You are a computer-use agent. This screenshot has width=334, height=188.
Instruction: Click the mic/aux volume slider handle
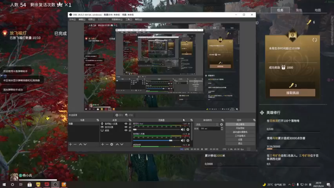(x=134, y=130)
